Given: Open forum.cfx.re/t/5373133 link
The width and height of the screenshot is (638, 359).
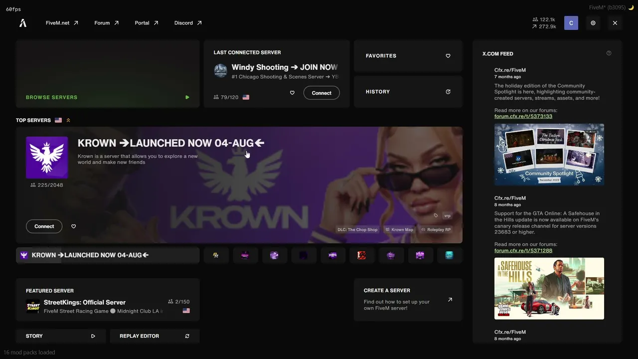Looking at the screenshot, I should (x=523, y=116).
